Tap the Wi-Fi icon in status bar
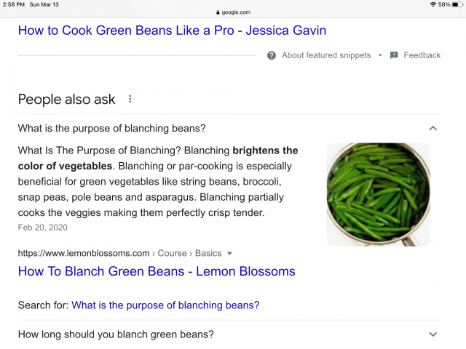The height and width of the screenshot is (349, 466). click(x=433, y=4)
